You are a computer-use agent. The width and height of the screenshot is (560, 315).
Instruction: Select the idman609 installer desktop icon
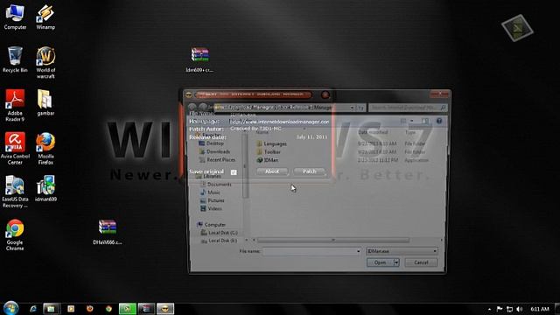[x=45, y=188]
